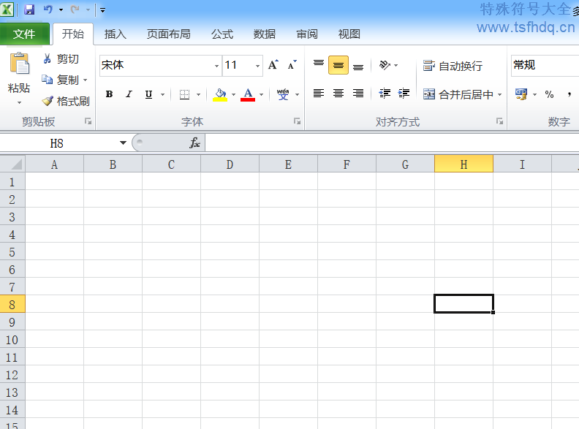Open the Name Box dropdown arrow
The width and height of the screenshot is (579, 429).
(123, 143)
